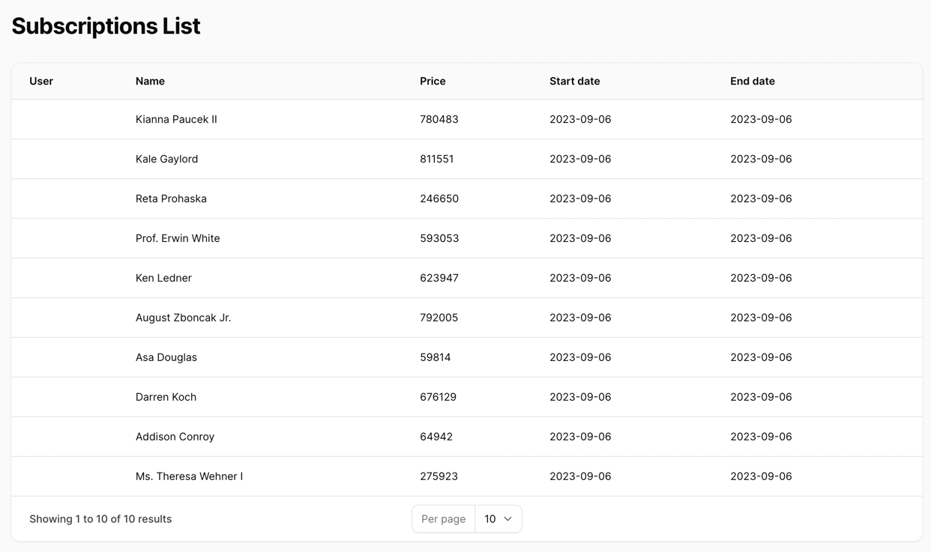Click Ken Ledner's start date
This screenshot has width=931, height=552.
coord(580,278)
